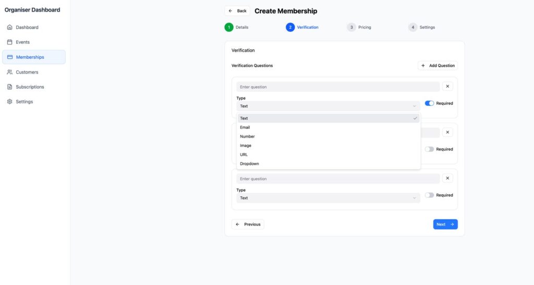Collapse the first question's Type dropdown
The height and width of the screenshot is (285, 534).
[x=328, y=106]
